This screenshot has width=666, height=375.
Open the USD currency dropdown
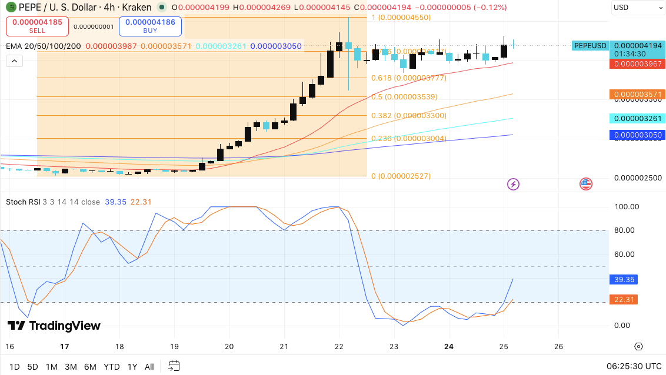tap(638, 8)
